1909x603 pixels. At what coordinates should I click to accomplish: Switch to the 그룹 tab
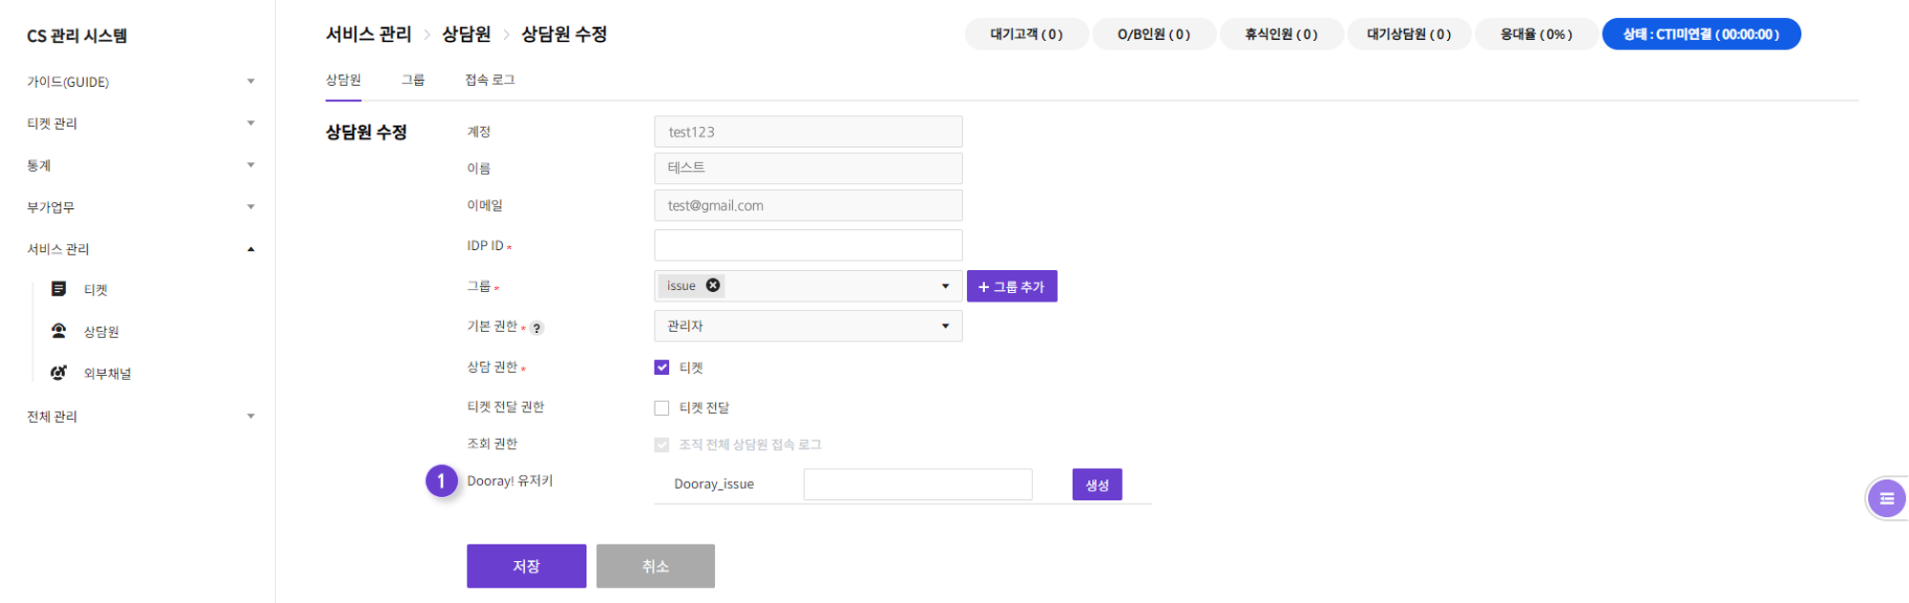pyautogui.click(x=413, y=80)
